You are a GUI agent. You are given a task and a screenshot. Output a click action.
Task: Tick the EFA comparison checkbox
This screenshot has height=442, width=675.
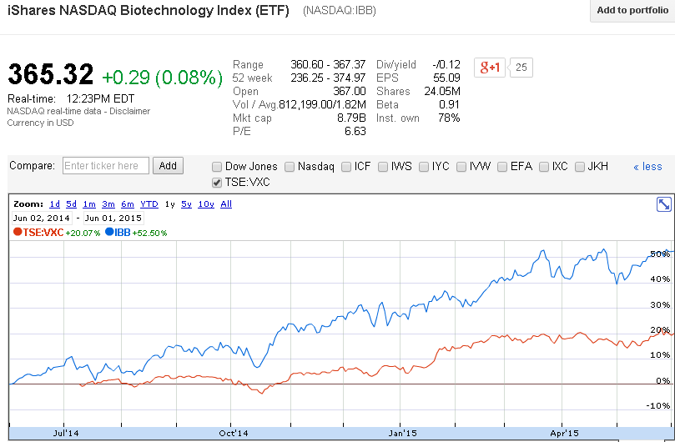click(x=503, y=167)
